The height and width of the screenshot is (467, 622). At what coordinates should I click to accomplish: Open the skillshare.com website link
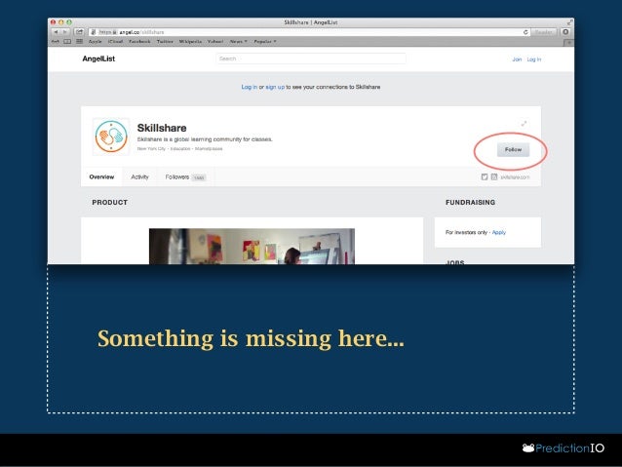(x=515, y=177)
